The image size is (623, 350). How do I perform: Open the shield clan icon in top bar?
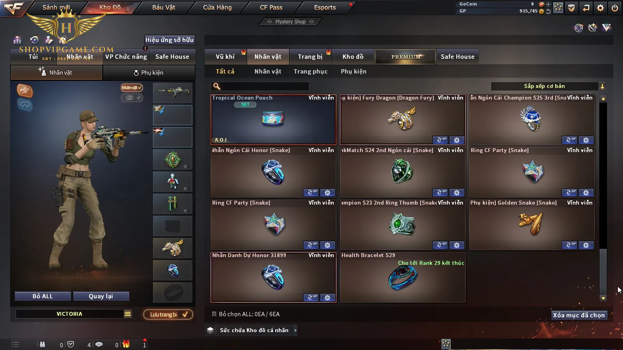pos(572,8)
